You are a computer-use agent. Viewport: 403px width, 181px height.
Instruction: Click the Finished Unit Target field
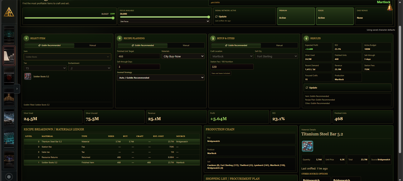pos(139,56)
